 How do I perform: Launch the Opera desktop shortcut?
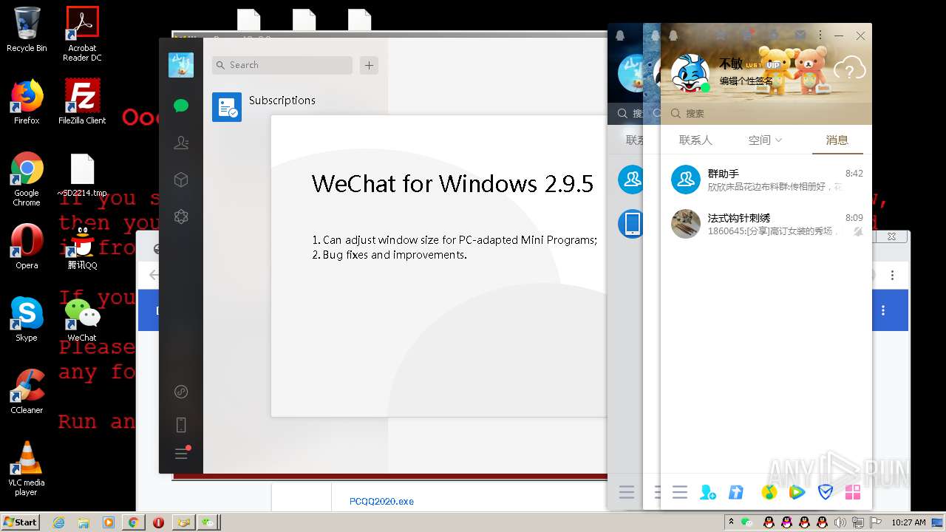(27, 247)
